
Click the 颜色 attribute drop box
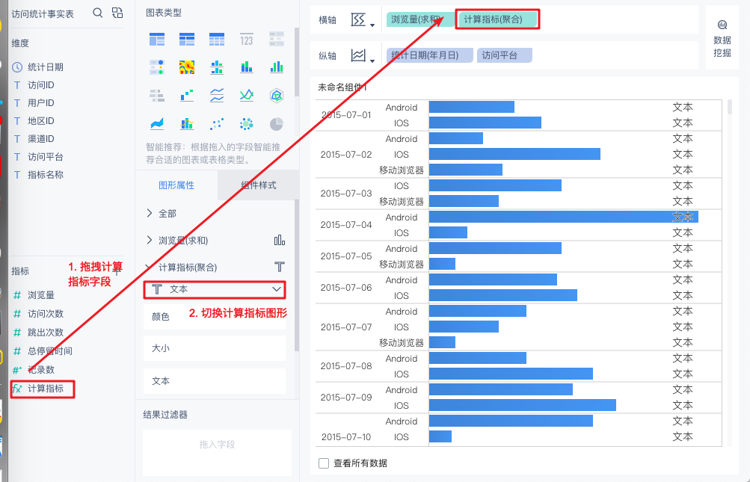pos(215,317)
